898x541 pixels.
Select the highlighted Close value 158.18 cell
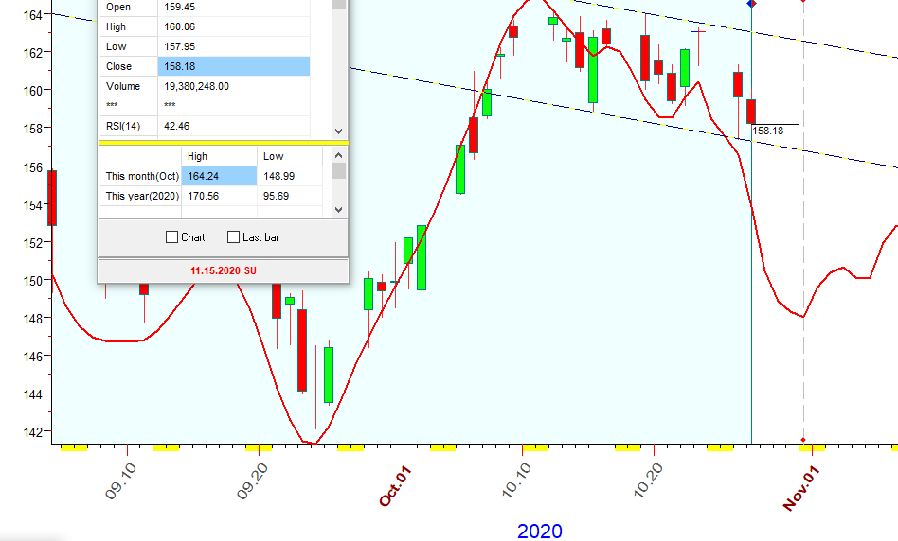point(235,66)
